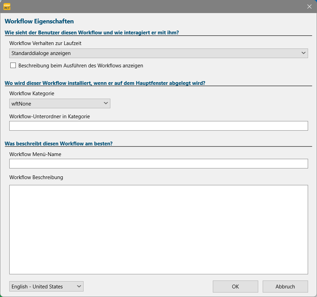Click the 'Was beschreibt diesen Workflow am besten?' heading

tap(59, 144)
